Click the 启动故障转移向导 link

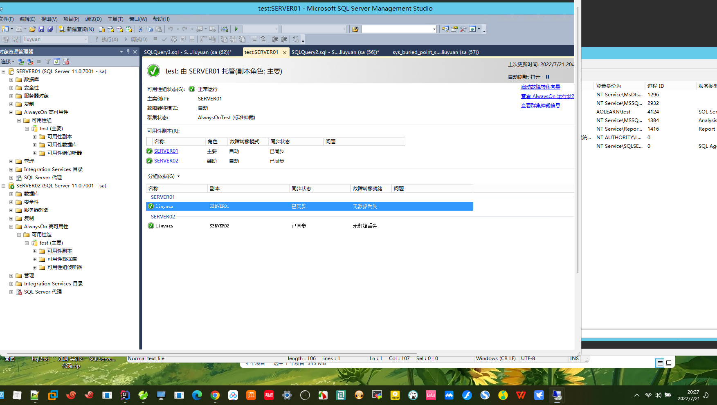pyautogui.click(x=540, y=87)
